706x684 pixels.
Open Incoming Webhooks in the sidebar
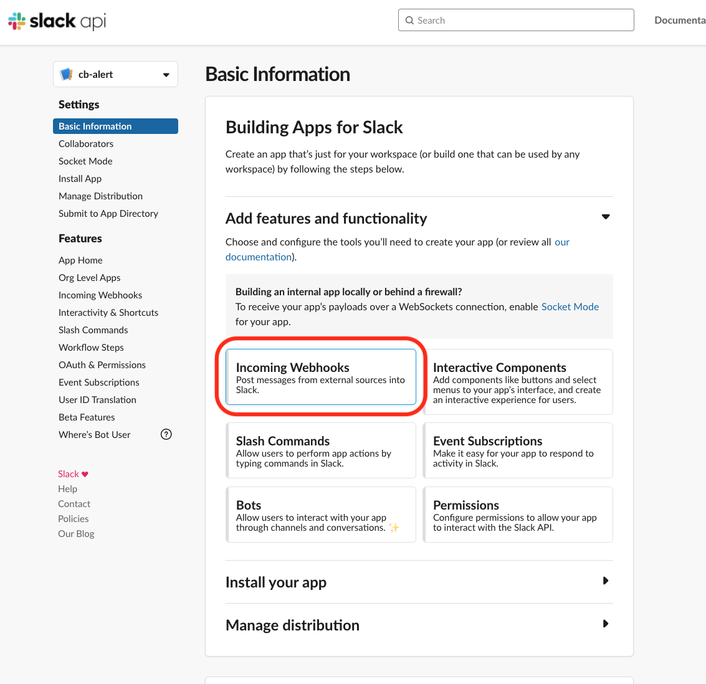click(x=100, y=295)
